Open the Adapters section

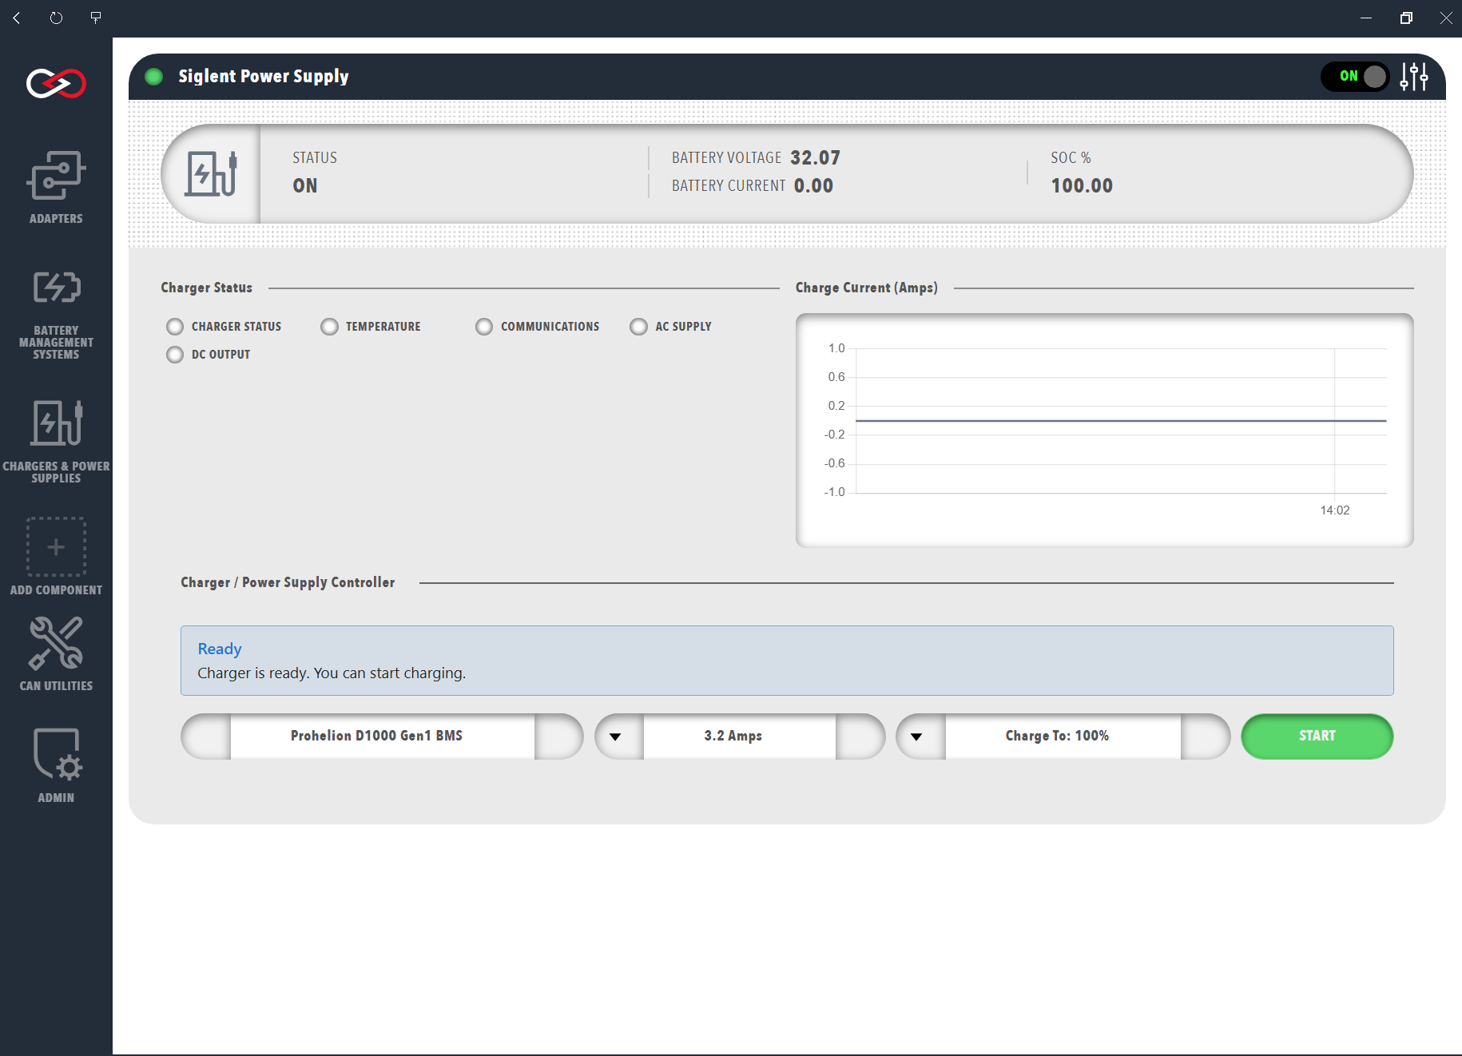[56, 187]
